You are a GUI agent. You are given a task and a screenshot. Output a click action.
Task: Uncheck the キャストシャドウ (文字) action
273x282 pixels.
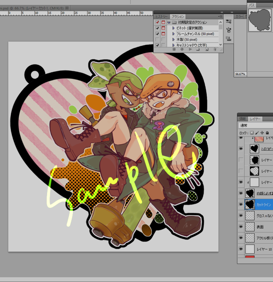[158, 45]
